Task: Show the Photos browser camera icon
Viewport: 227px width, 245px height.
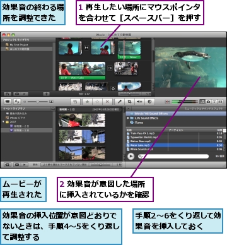Action: coord(208,102)
